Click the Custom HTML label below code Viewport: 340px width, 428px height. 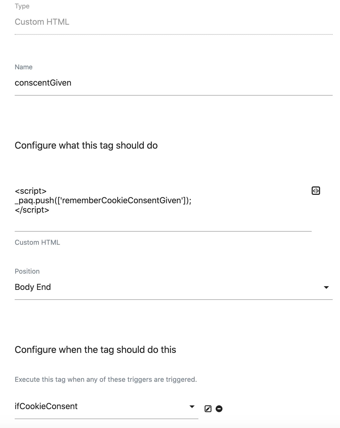(37, 242)
